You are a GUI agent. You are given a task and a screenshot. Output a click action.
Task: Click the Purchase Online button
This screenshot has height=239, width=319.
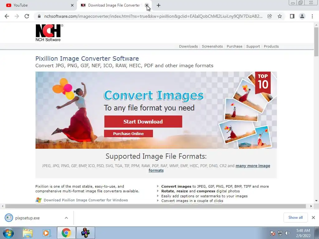(128, 134)
